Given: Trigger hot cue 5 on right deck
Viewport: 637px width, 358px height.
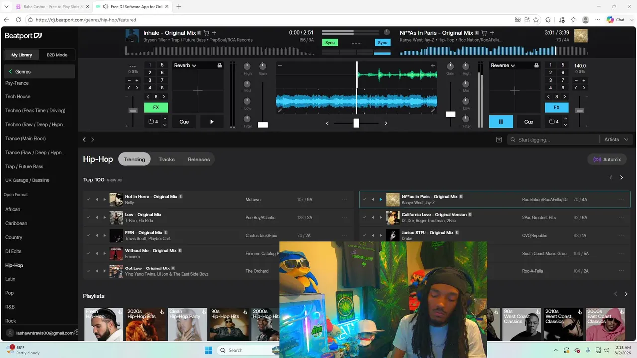Looking at the screenshot, I should [563, 65].
